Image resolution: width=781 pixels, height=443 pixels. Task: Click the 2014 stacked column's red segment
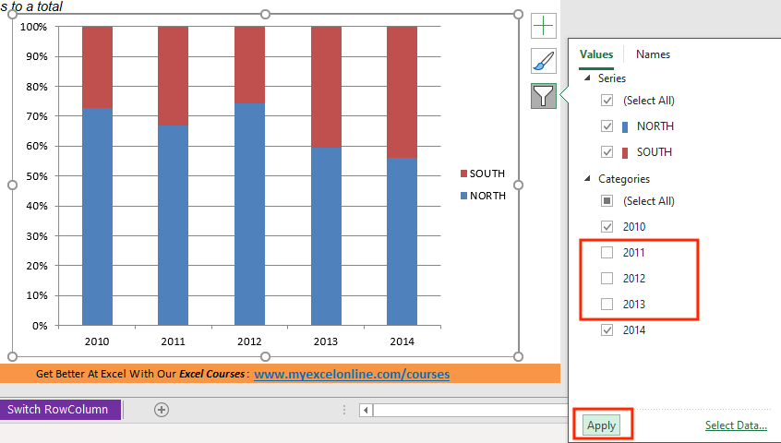tap(402, 92)
